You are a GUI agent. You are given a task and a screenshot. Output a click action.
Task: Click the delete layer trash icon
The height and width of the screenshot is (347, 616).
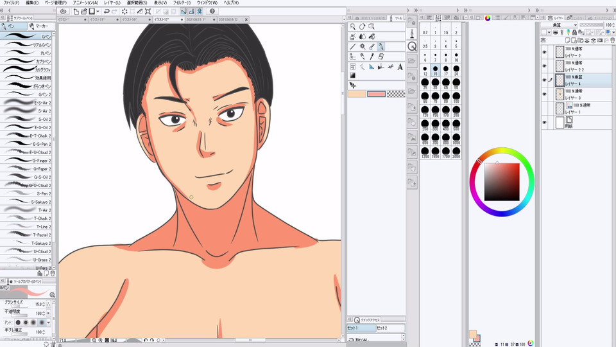(x=612, y=40)
